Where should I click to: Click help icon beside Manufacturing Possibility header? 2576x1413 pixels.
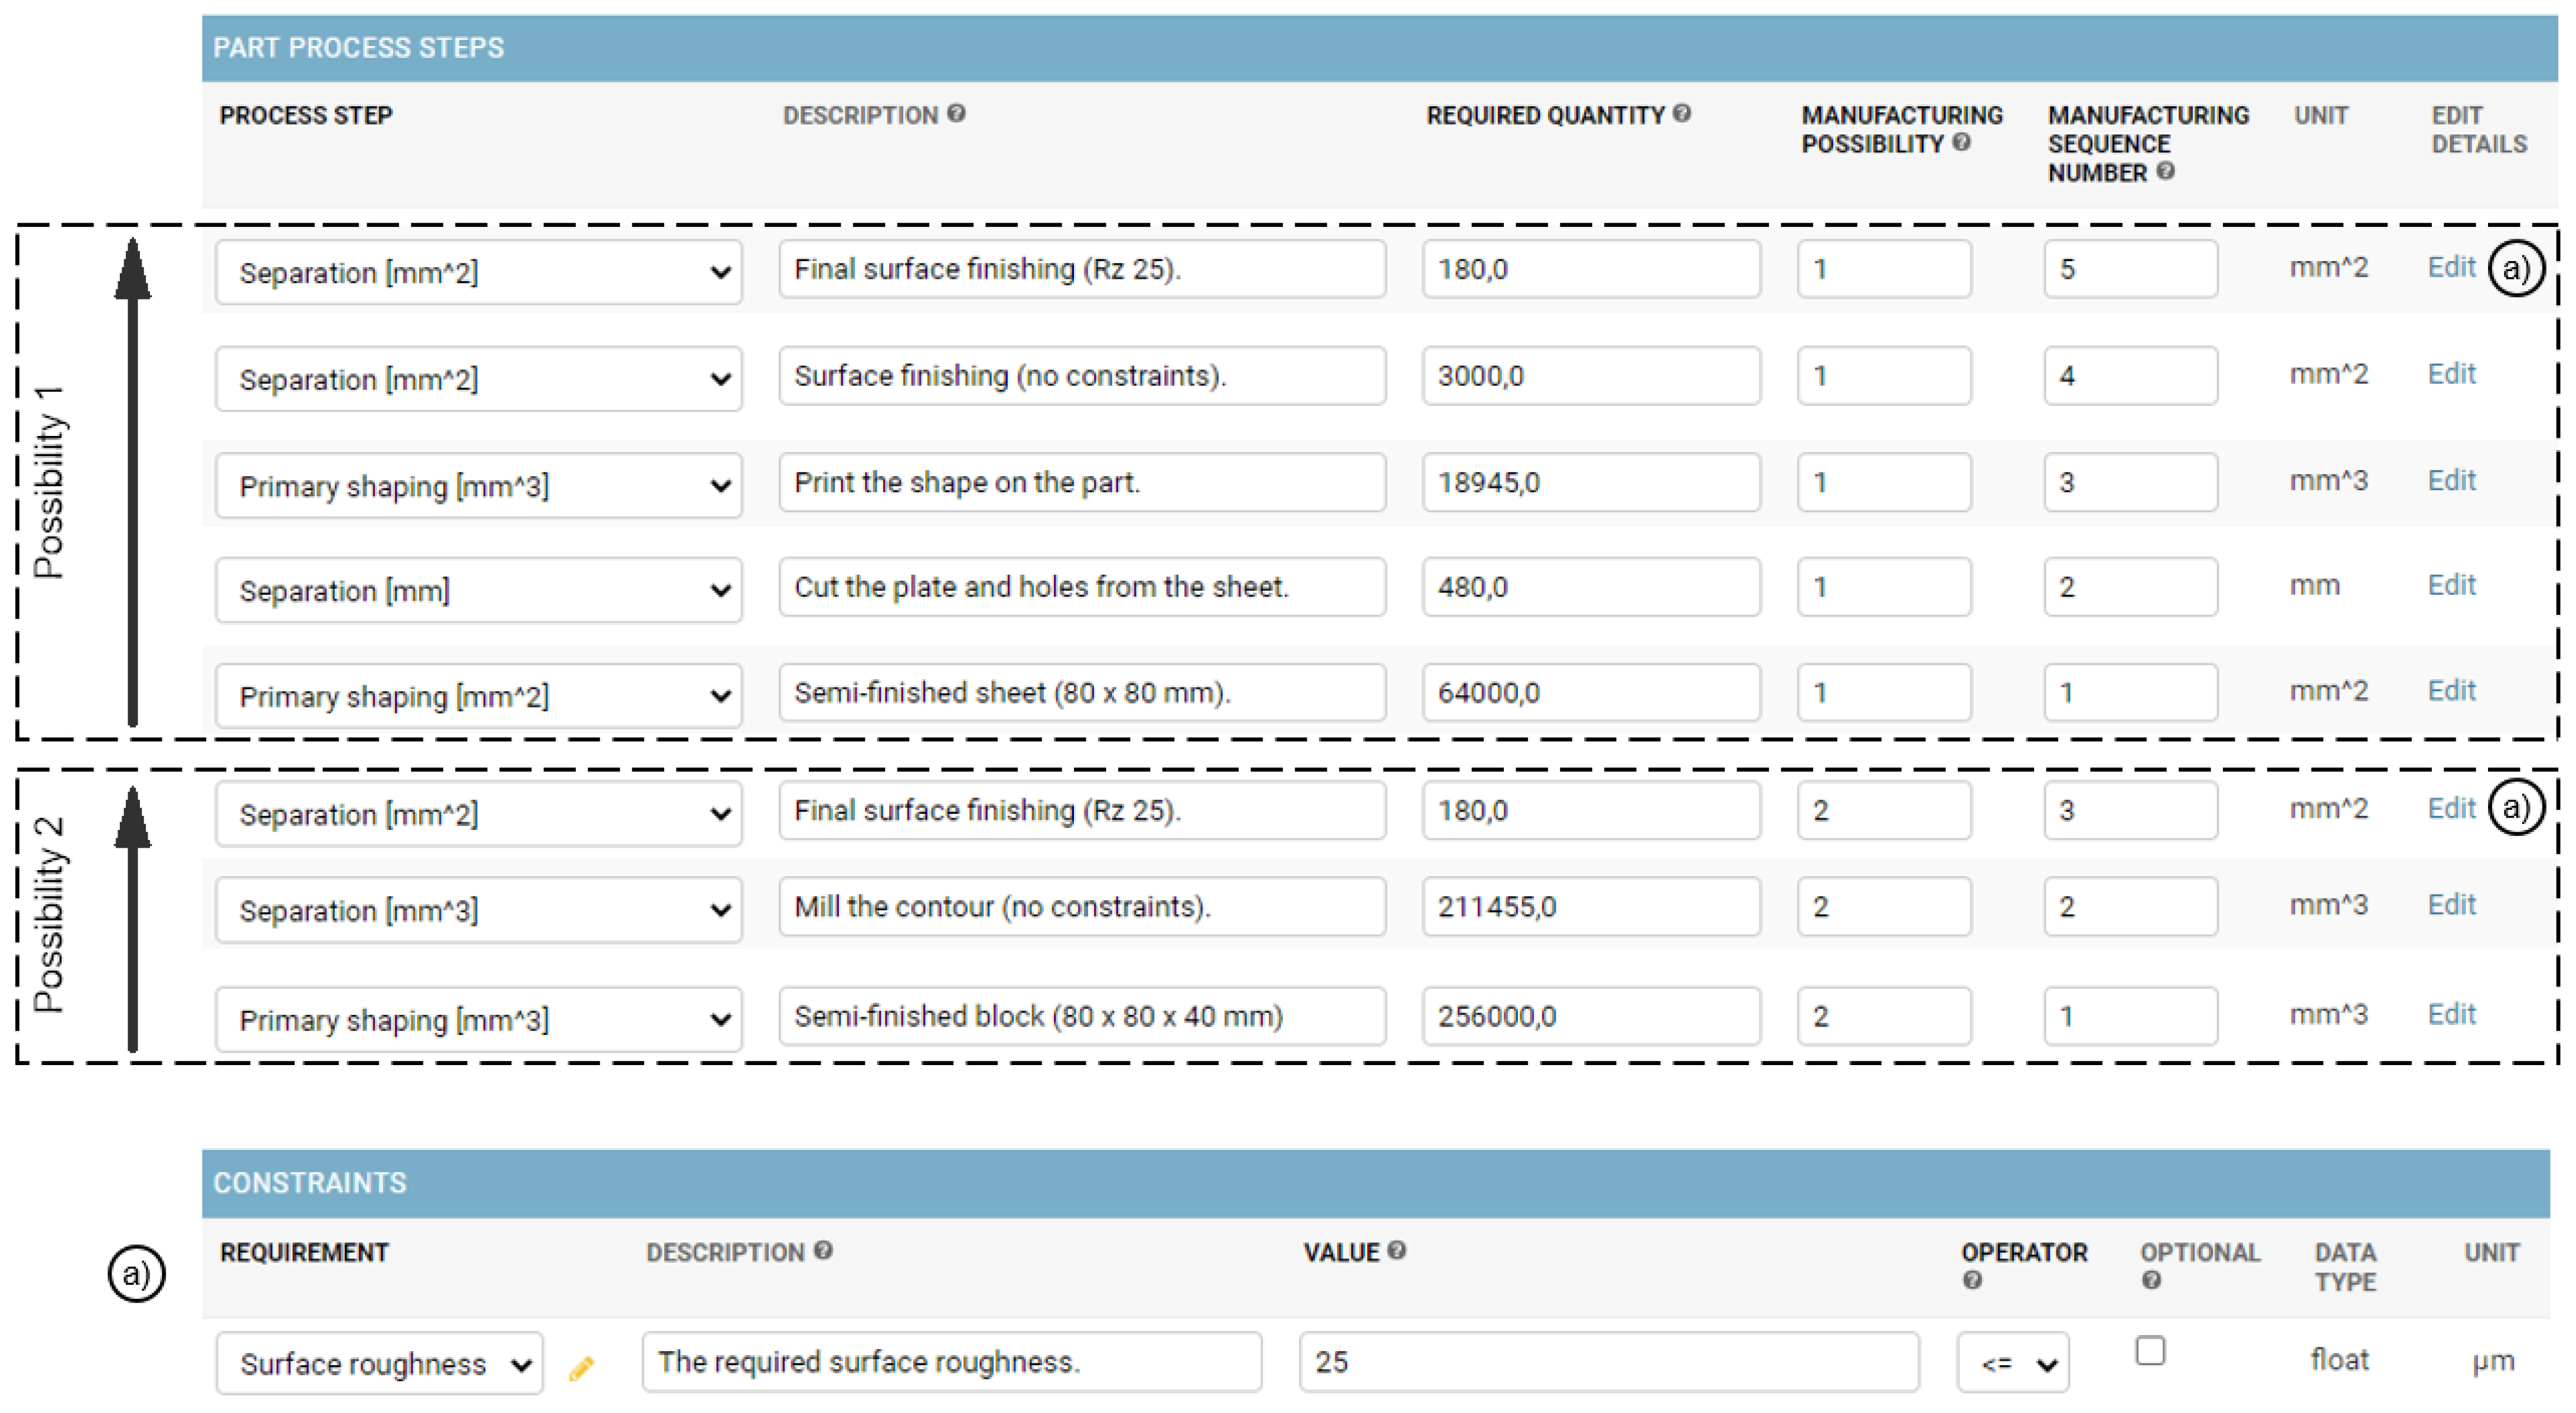(x=1961, y=143)
